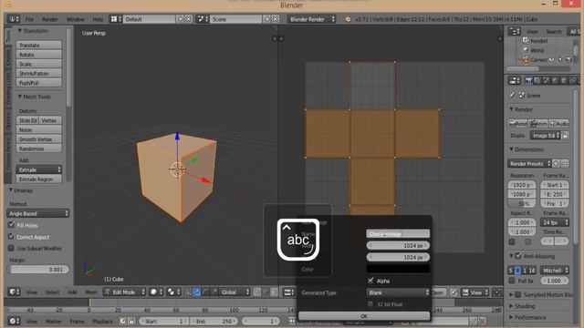Click the black Color swatch in New Image
This screenshot has height=328, width=584.
tap(398, 269)
